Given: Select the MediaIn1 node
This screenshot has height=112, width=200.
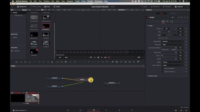Looking at the screenshot, I should 55,86.
